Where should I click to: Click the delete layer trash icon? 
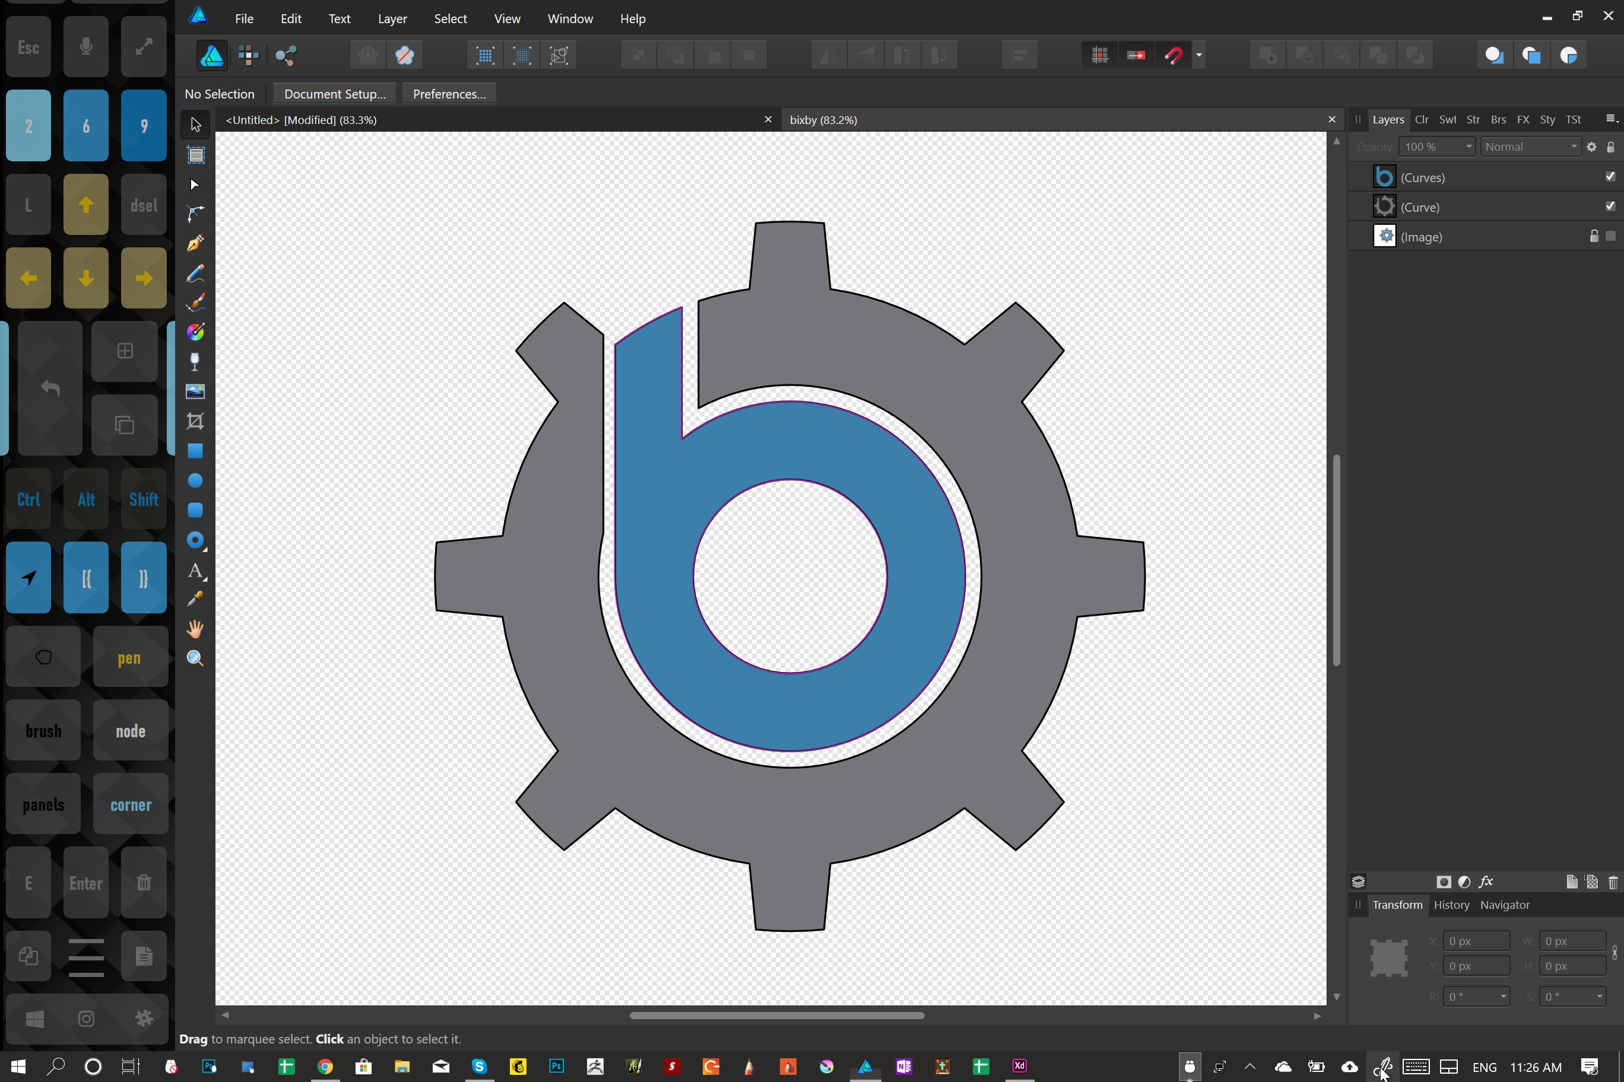pos(1613,882)
